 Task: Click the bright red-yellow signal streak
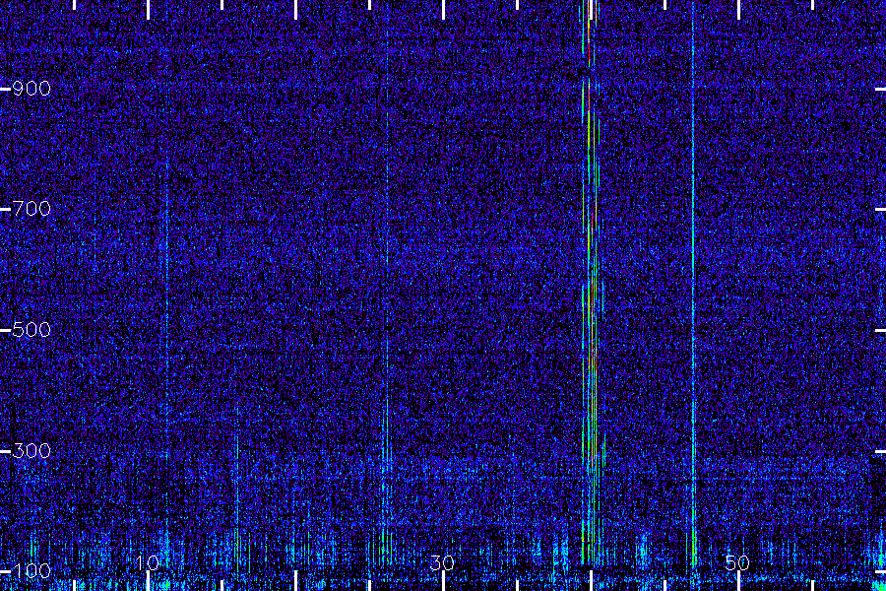click(590, 283)
